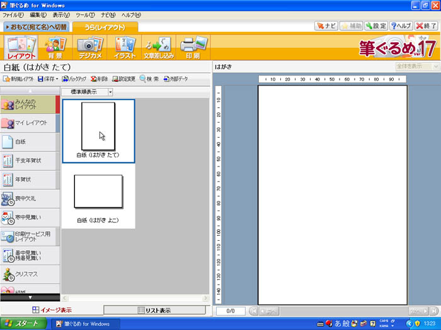Expand the 保存 (save) dropdown arrow
Viewport: 441px width, 330px height.
(x=57, y=79)
